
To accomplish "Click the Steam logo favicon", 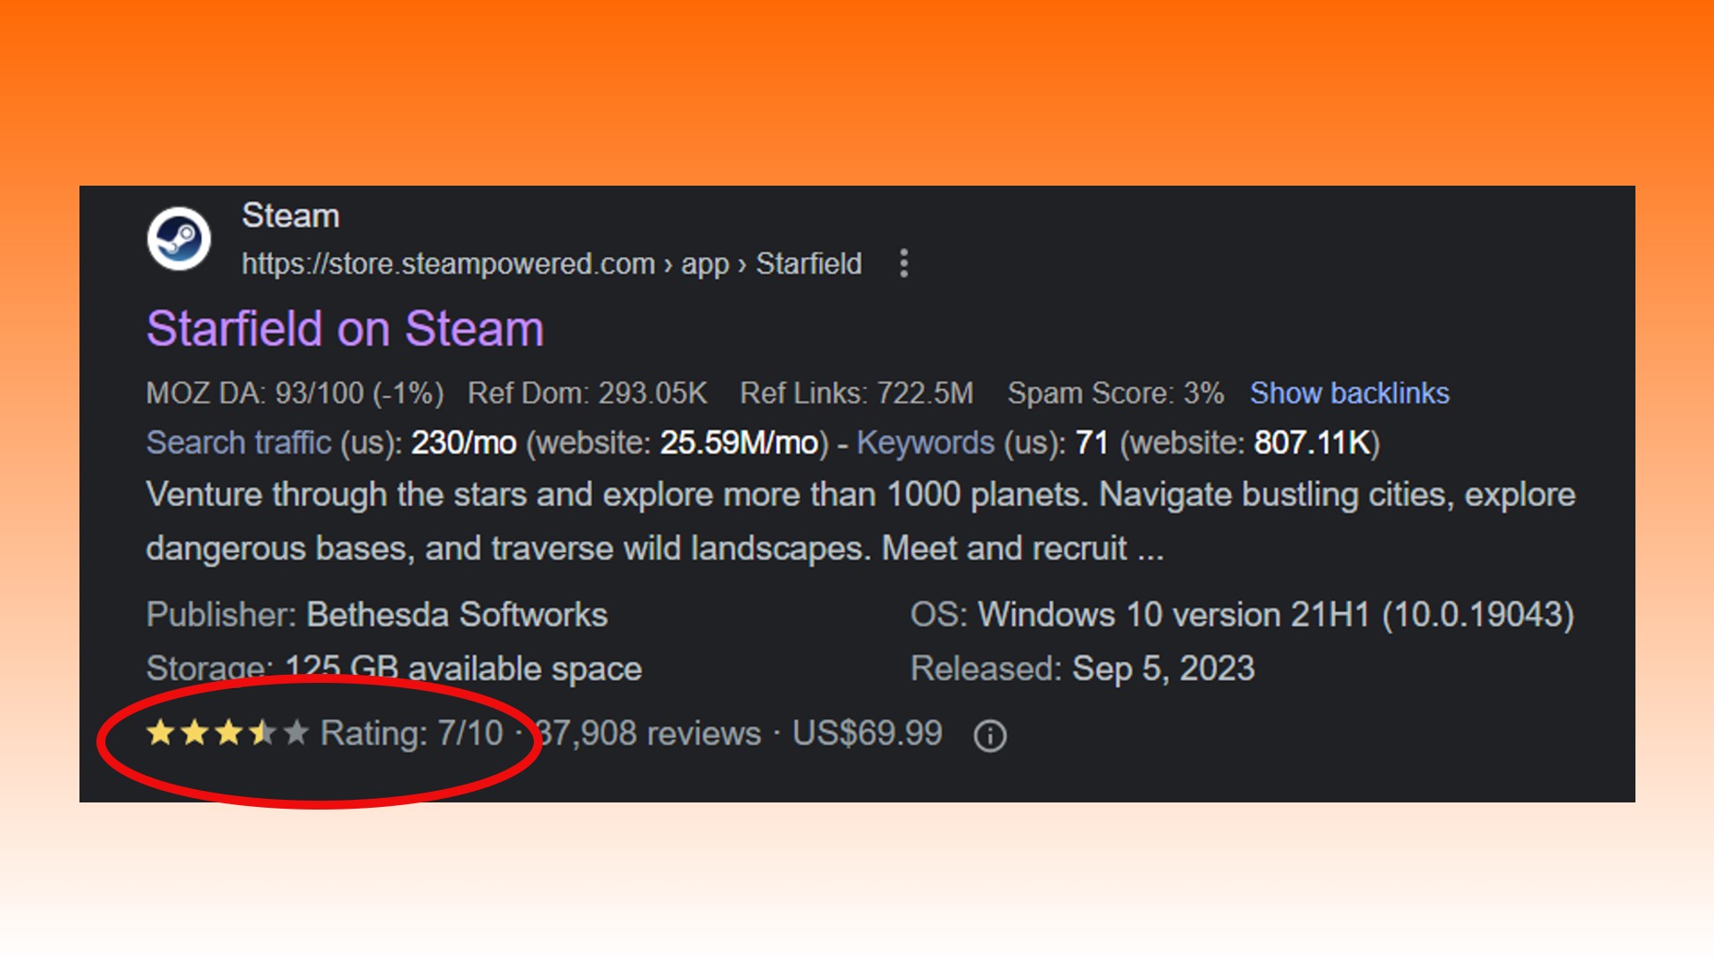I will coord(179,238).
